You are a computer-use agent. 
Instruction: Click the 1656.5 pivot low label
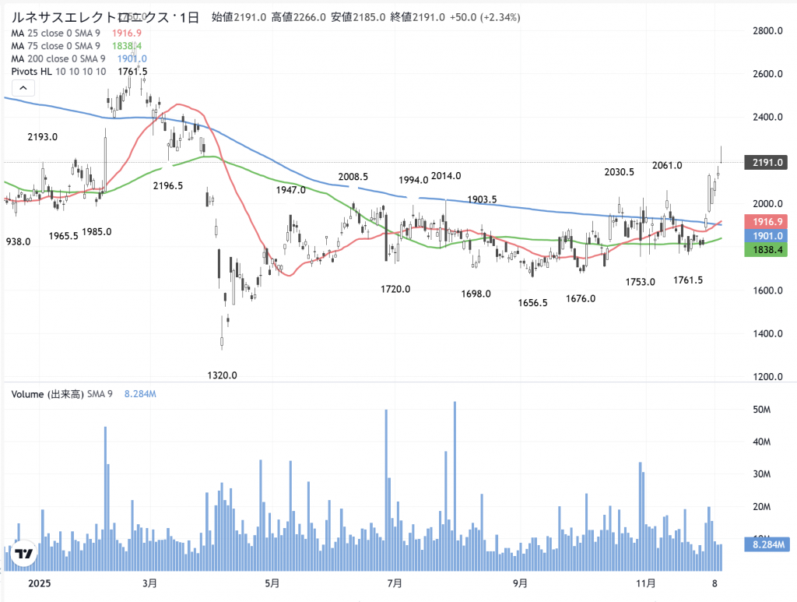pyautogui.click(x=533, y=303)
